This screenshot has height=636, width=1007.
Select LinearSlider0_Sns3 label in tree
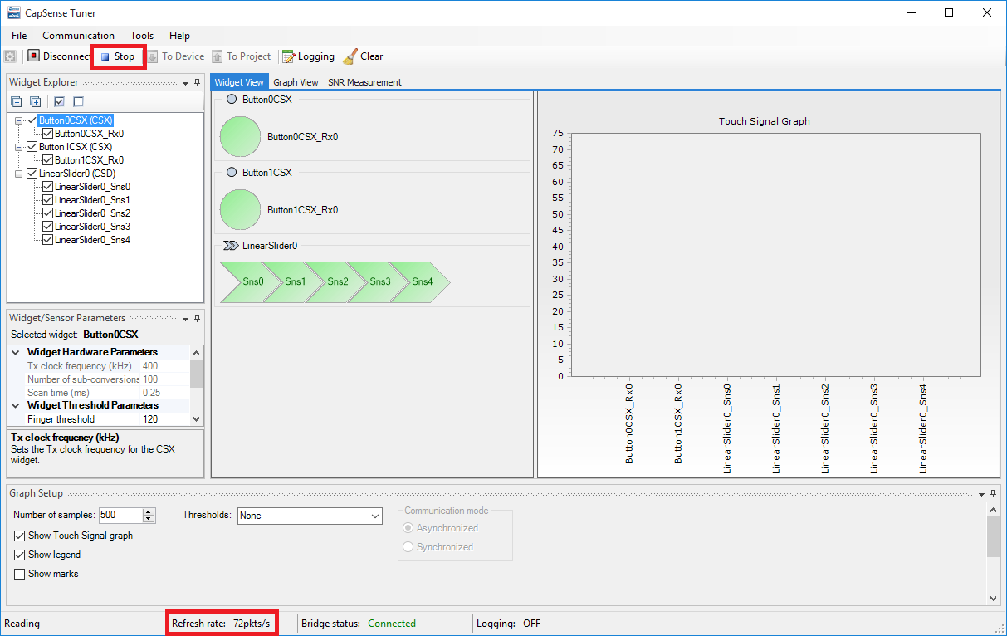pyautogui.click(x=92, y=227)
